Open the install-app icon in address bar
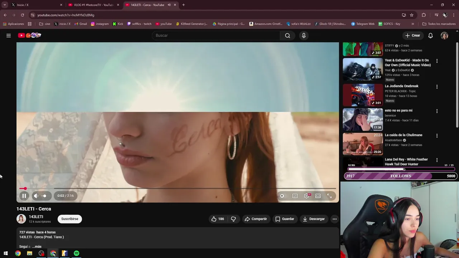Image resolution: width=459 pixels, height=258 pixels. click(x=404, y=15)
